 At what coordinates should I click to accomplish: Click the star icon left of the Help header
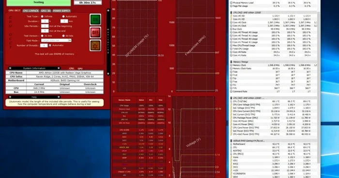click(x=10, y=97)
